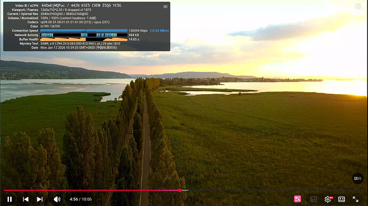Click the Network Activity graph

[84, 35]
